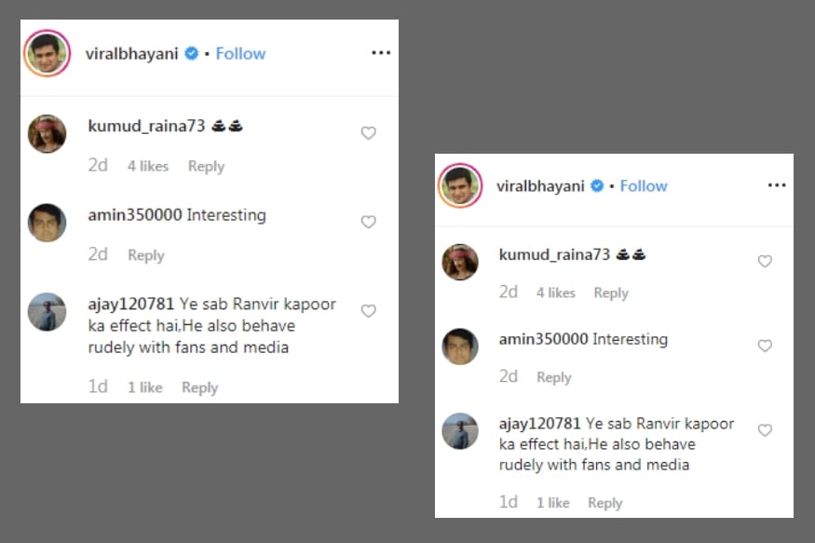Follow viralbhayani from the right panel
815x543 pixels.
[644, 185]
